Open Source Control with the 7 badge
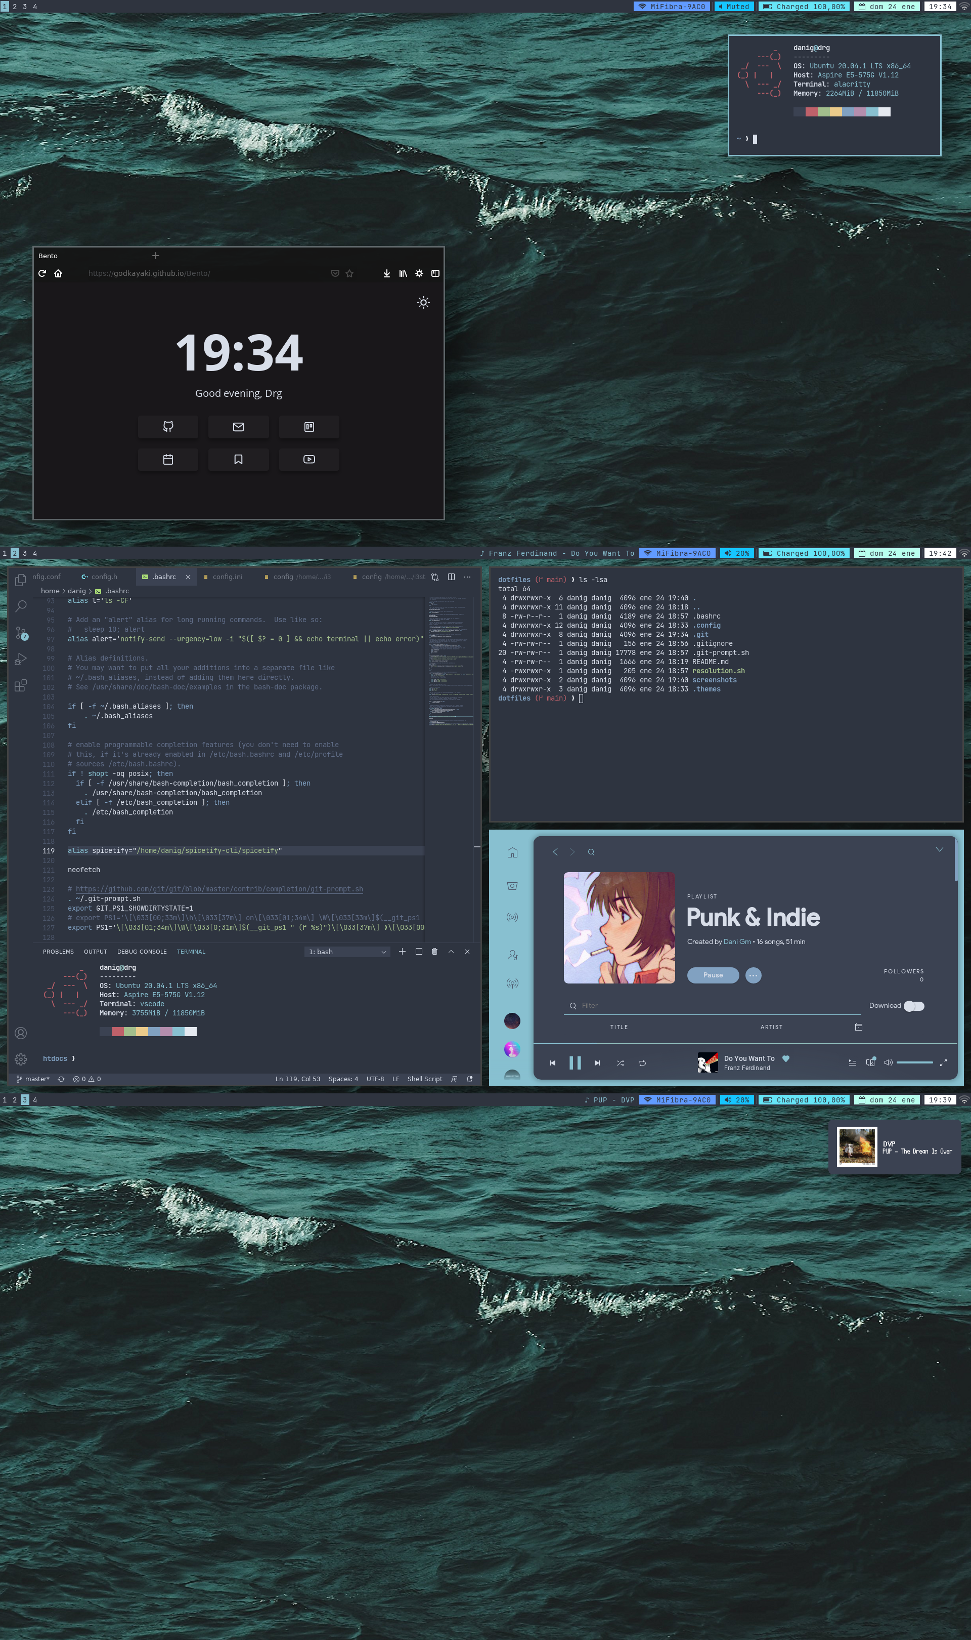The image size is (971, 1640). (22, 633)
